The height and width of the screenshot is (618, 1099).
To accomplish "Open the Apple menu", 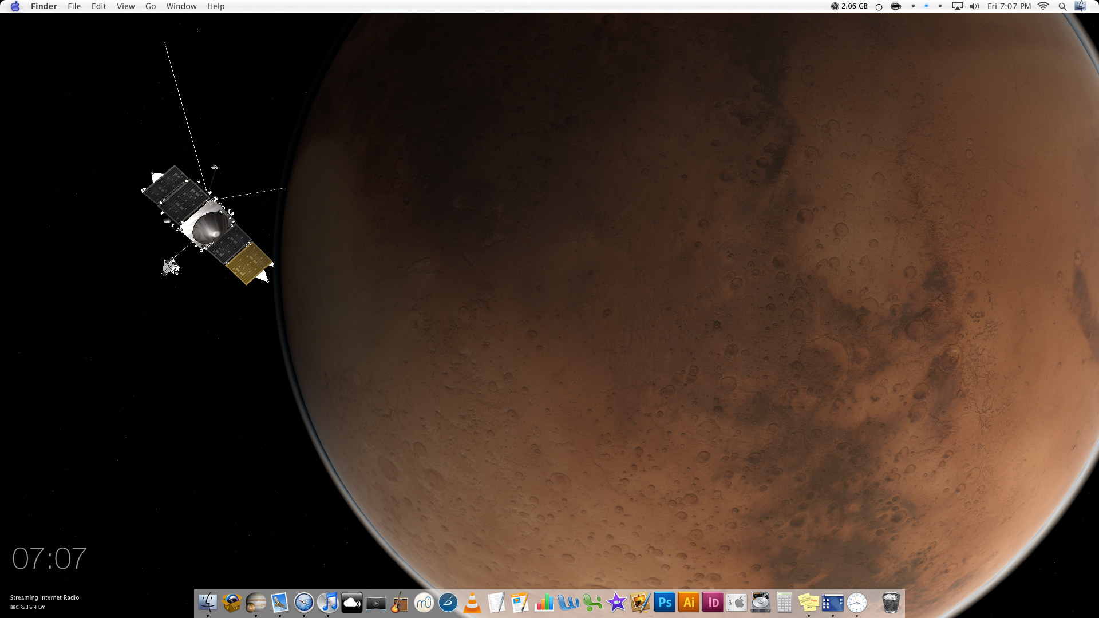I will pyautogui.click(x=15, y=6).
